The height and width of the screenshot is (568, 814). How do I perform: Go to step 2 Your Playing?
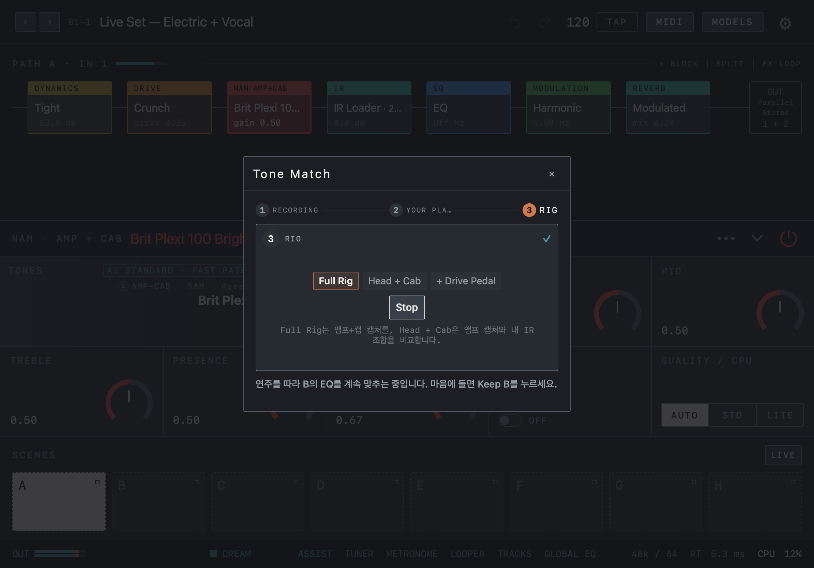pos(421,210)
